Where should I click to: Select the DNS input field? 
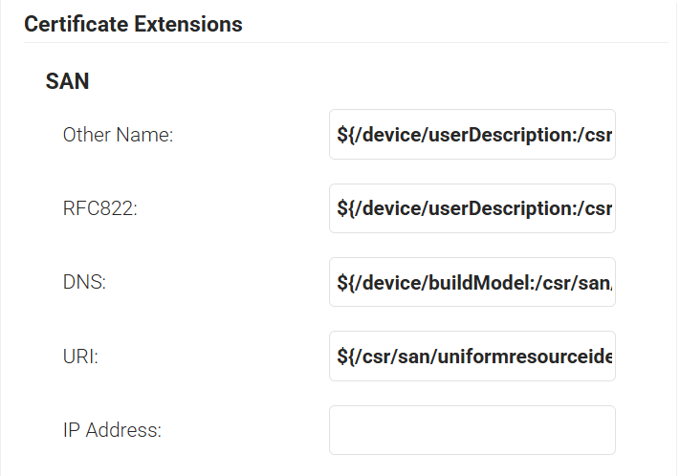click(472, 282)
